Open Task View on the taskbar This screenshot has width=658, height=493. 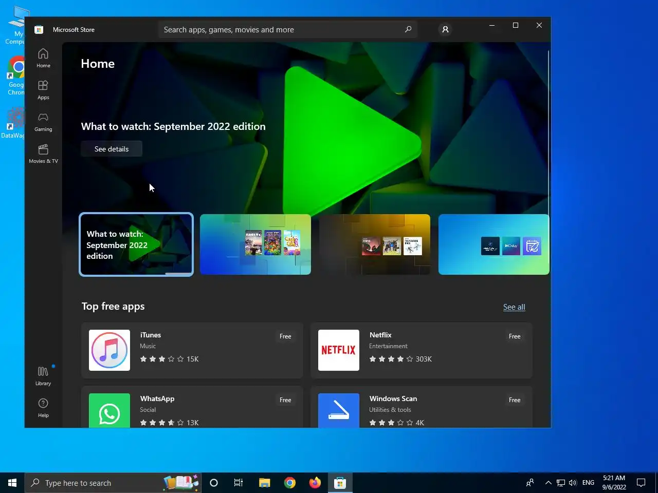(x=239, y=483)
